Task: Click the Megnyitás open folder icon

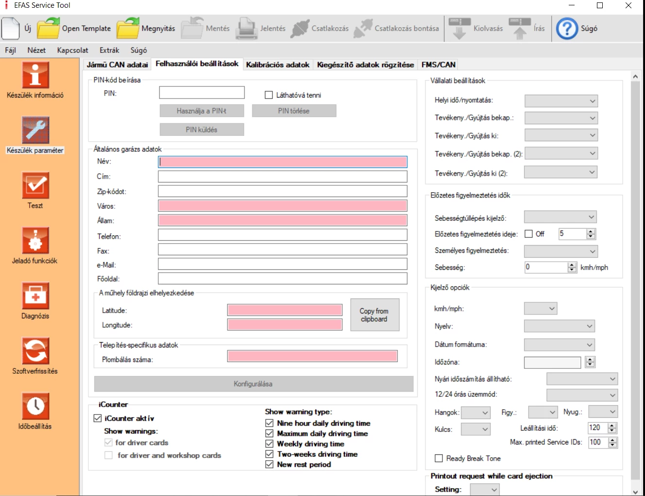Action: 128,28
